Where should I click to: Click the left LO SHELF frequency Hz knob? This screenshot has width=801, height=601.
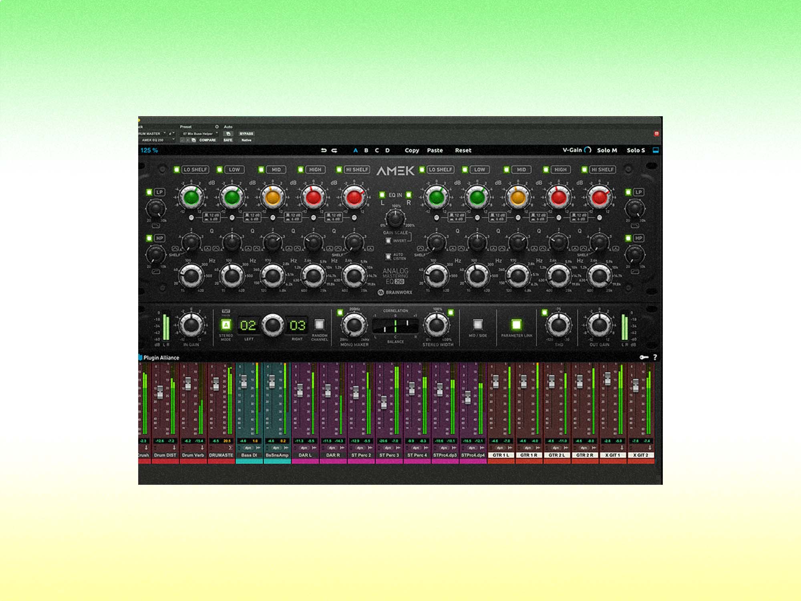[x=191, y=276]
